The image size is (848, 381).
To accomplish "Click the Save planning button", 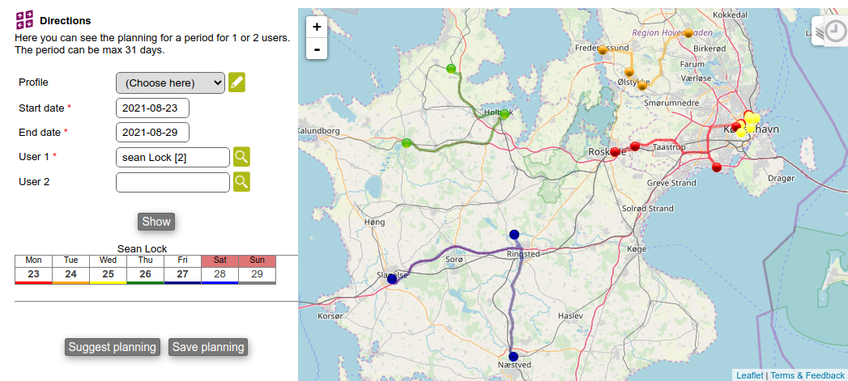I will click(x=208, y=347).
